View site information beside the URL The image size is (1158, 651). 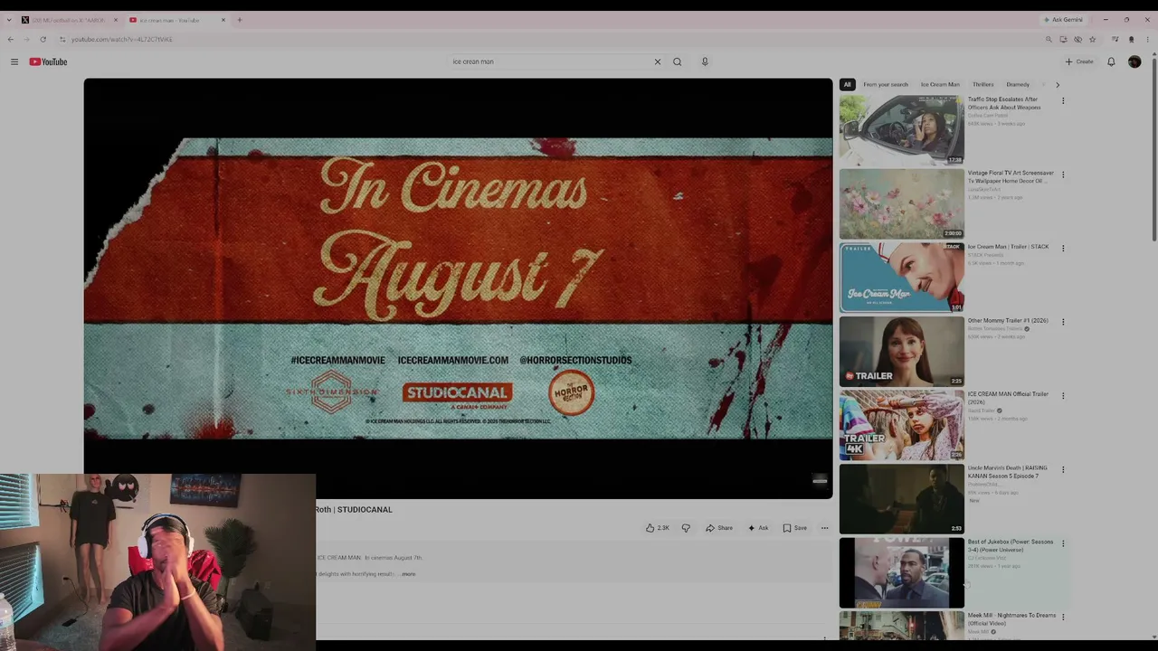62,39
